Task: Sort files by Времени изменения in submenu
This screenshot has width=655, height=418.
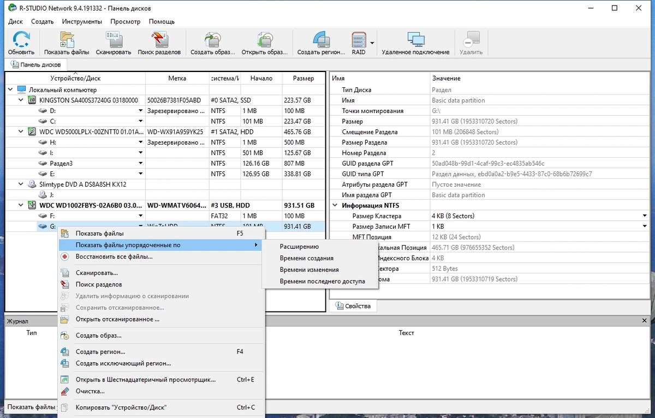Action: click(321, 270)
